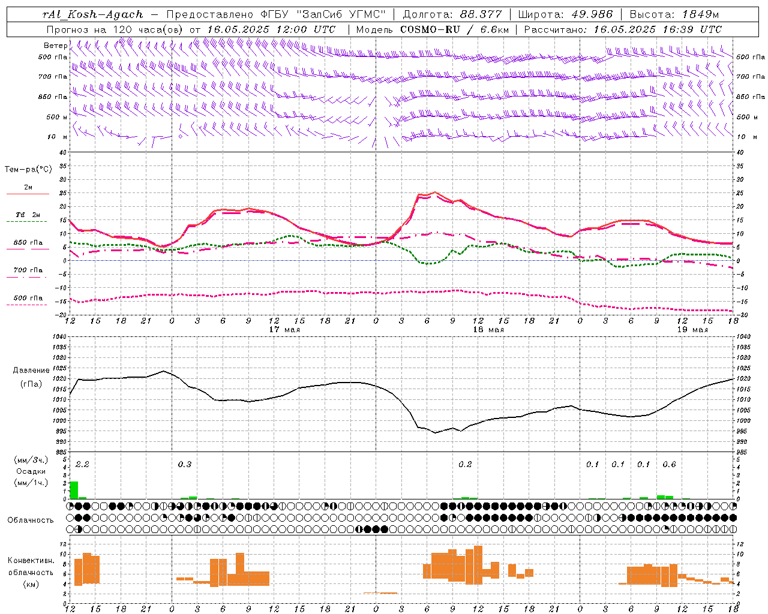Screen dimensions: 768x614
Task: Click the forecast start time 16.05.2025 12:00 UTC
Action: coord(271,29)
